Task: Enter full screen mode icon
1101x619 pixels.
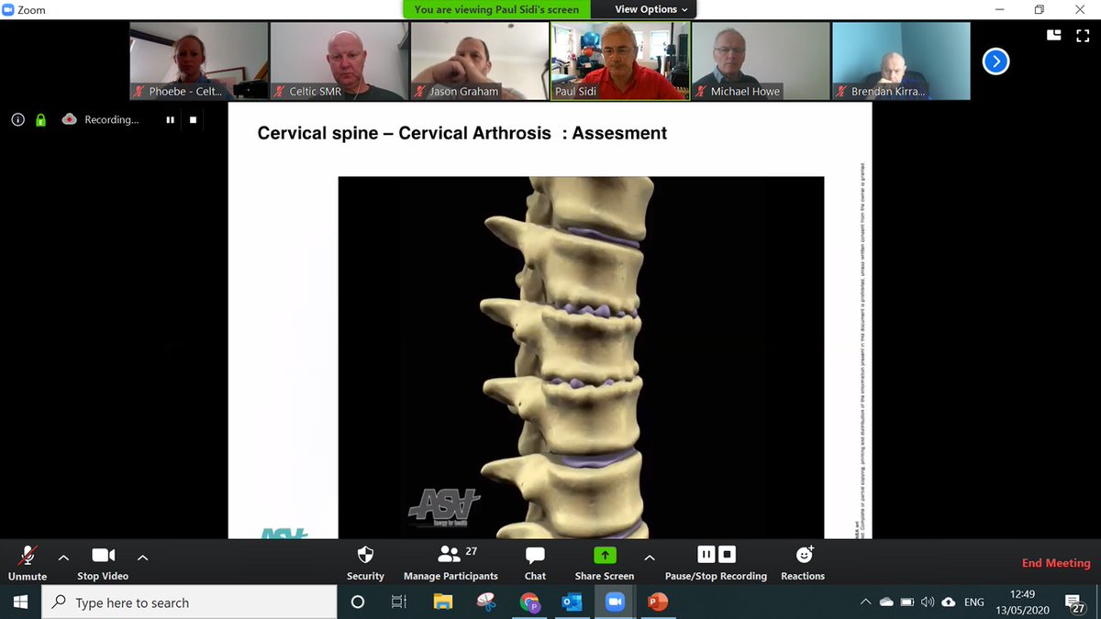Action: click(1081, 35)
